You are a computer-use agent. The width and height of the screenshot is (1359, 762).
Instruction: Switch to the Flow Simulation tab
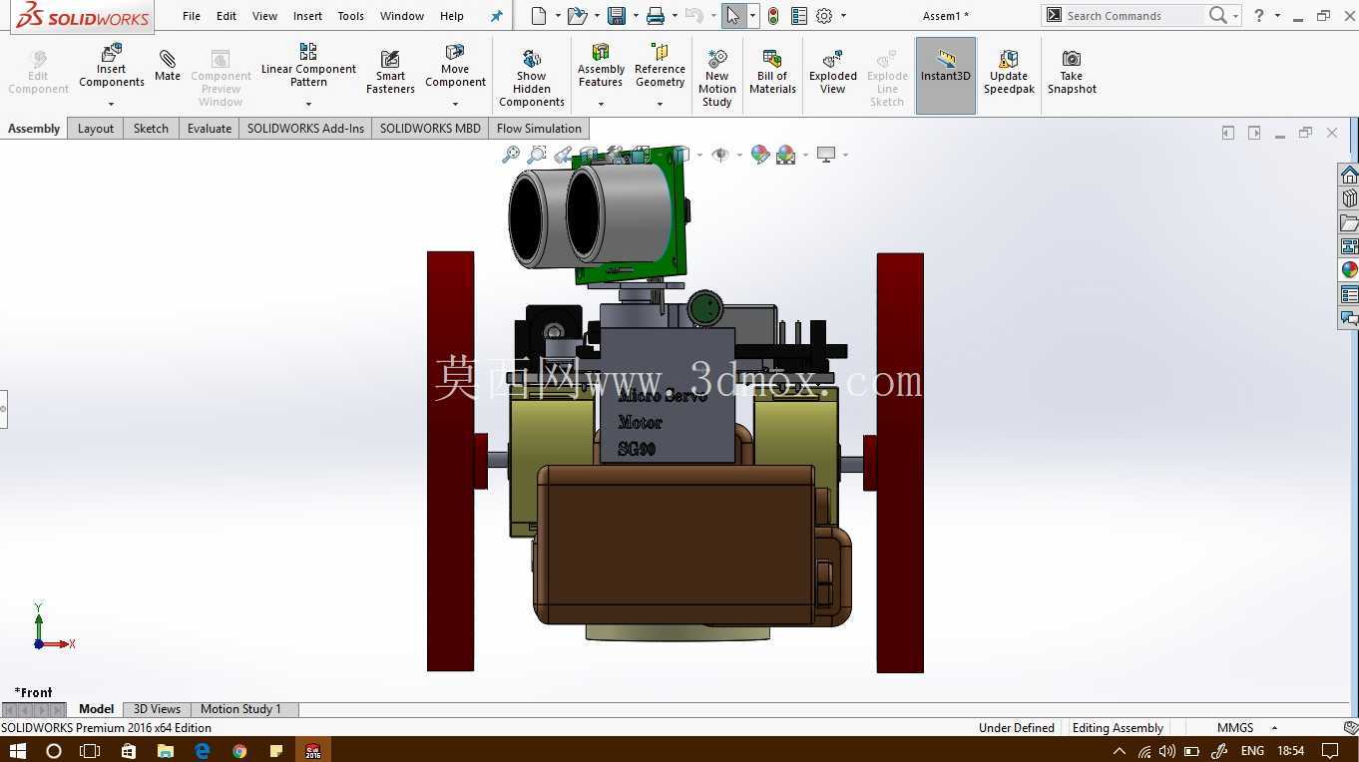coord(539,129)
